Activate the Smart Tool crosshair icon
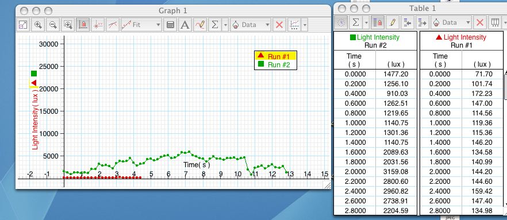Image resolution: width=507 pixels, height=220 pixels. (x=98, y=25)
